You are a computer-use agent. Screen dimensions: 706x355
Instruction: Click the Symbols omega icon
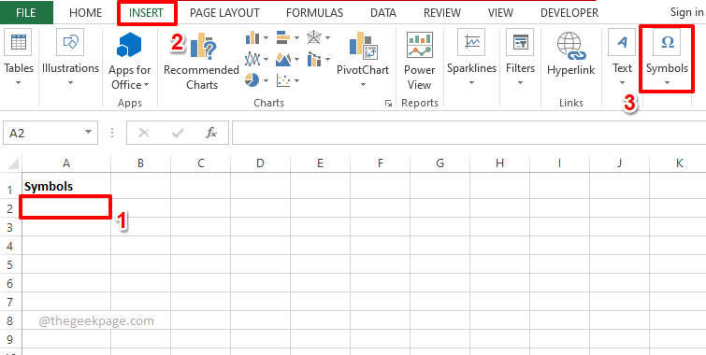pos(667,42)
